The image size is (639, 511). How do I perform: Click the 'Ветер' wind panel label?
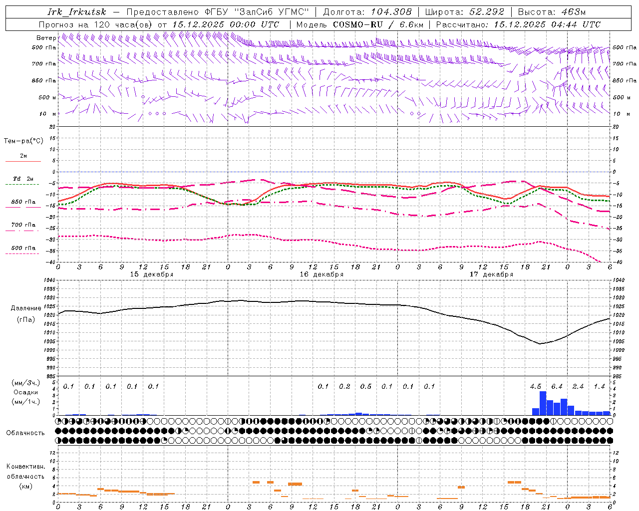click(x=46, y=38)
